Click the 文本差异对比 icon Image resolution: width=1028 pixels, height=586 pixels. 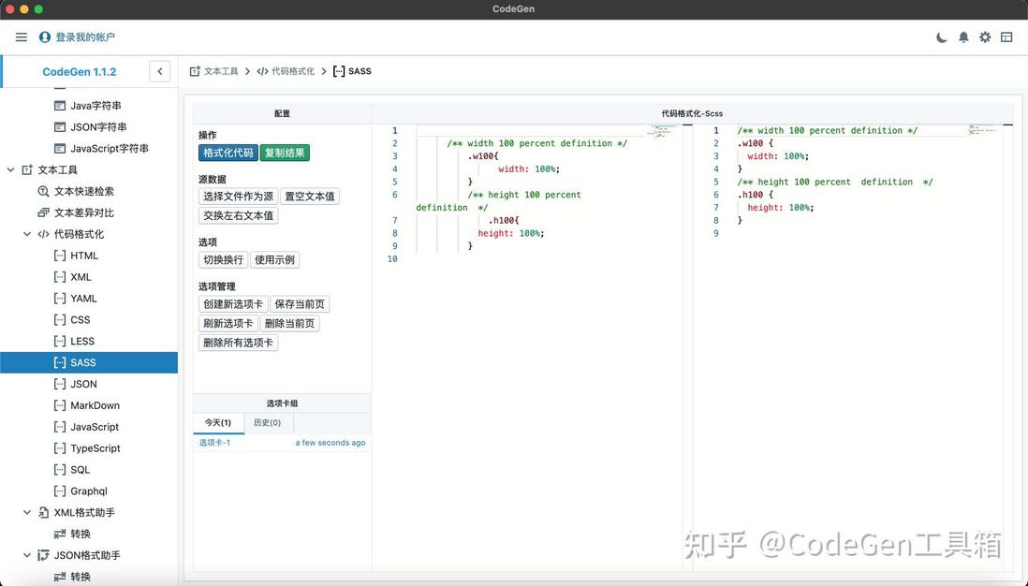pyautogui.click(x=43, y=213)
